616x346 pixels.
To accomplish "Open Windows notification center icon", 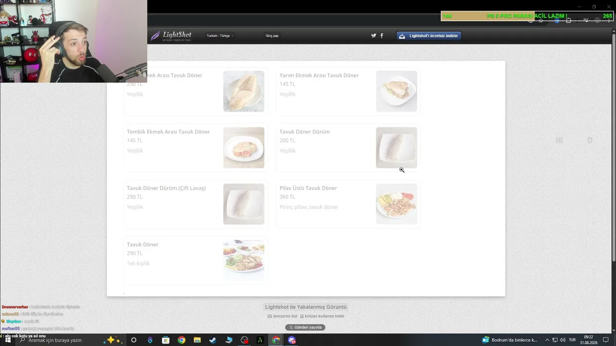I will (x=606, y=340).
